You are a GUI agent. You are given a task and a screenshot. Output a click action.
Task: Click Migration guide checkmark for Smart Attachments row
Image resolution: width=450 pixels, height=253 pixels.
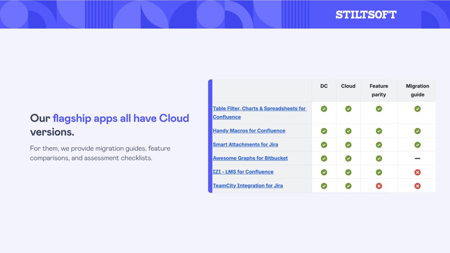pyautogui.click(x=417, y=145)
